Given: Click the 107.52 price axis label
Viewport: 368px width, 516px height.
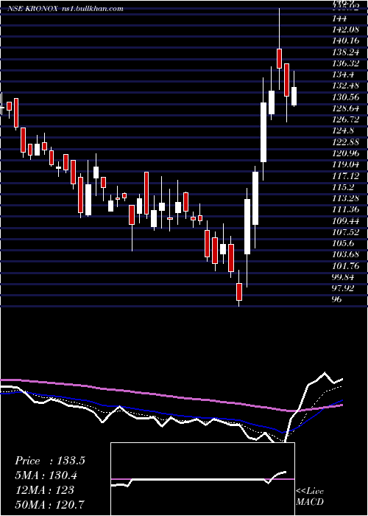Looking at the screenshot, I should pos(346,232).
